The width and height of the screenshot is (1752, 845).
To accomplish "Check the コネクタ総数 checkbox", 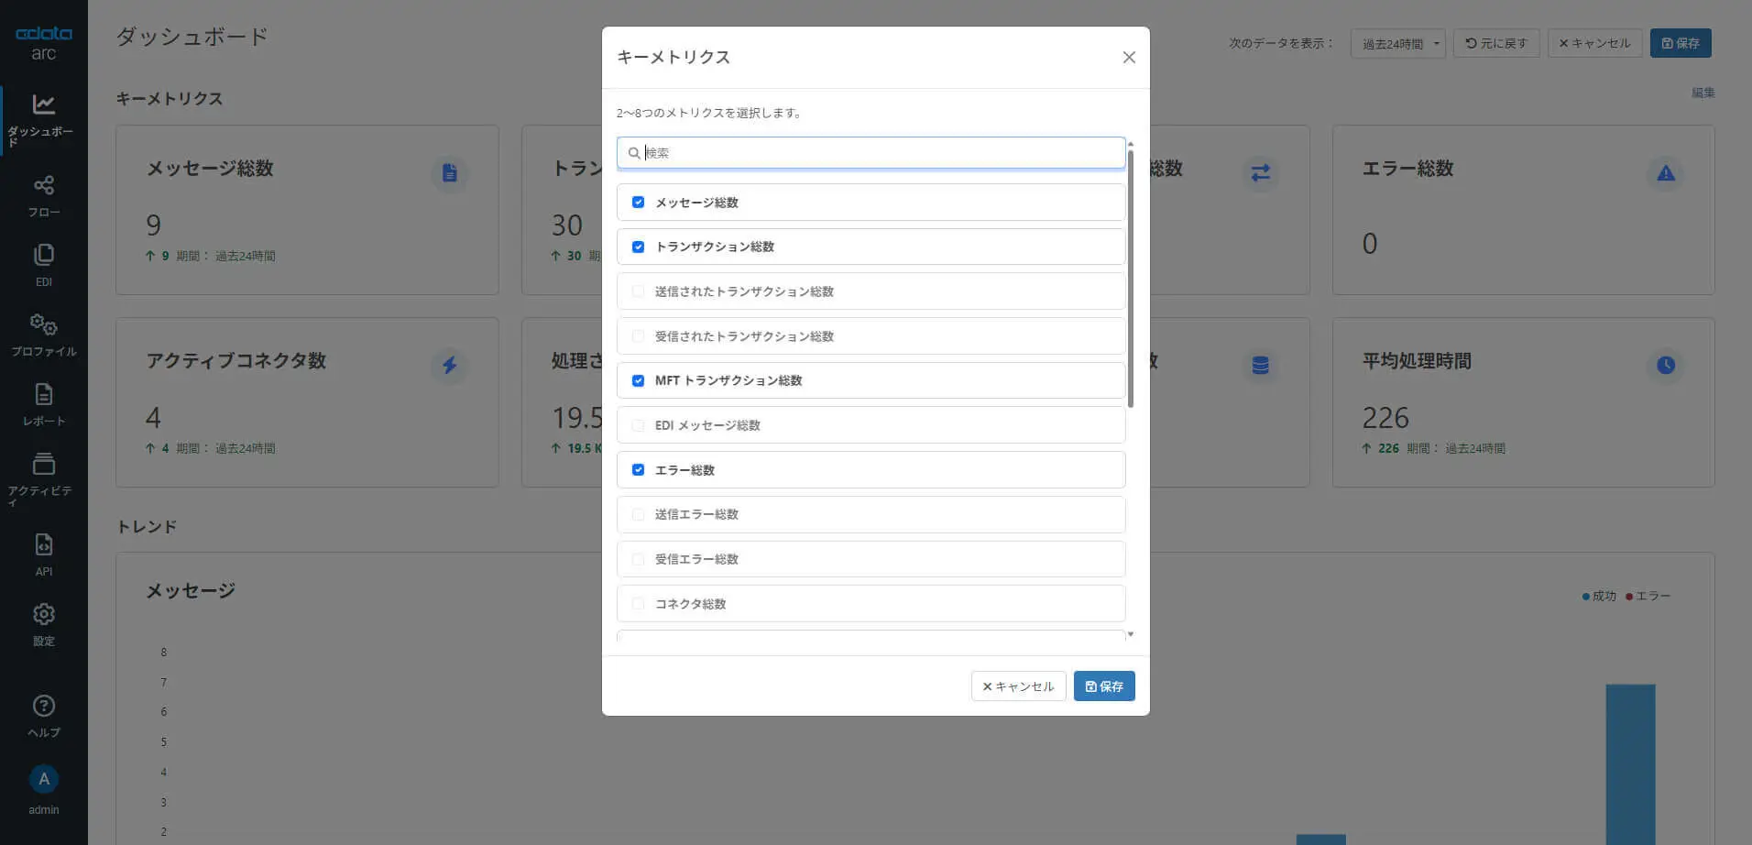I will click(x=639, y=604).
